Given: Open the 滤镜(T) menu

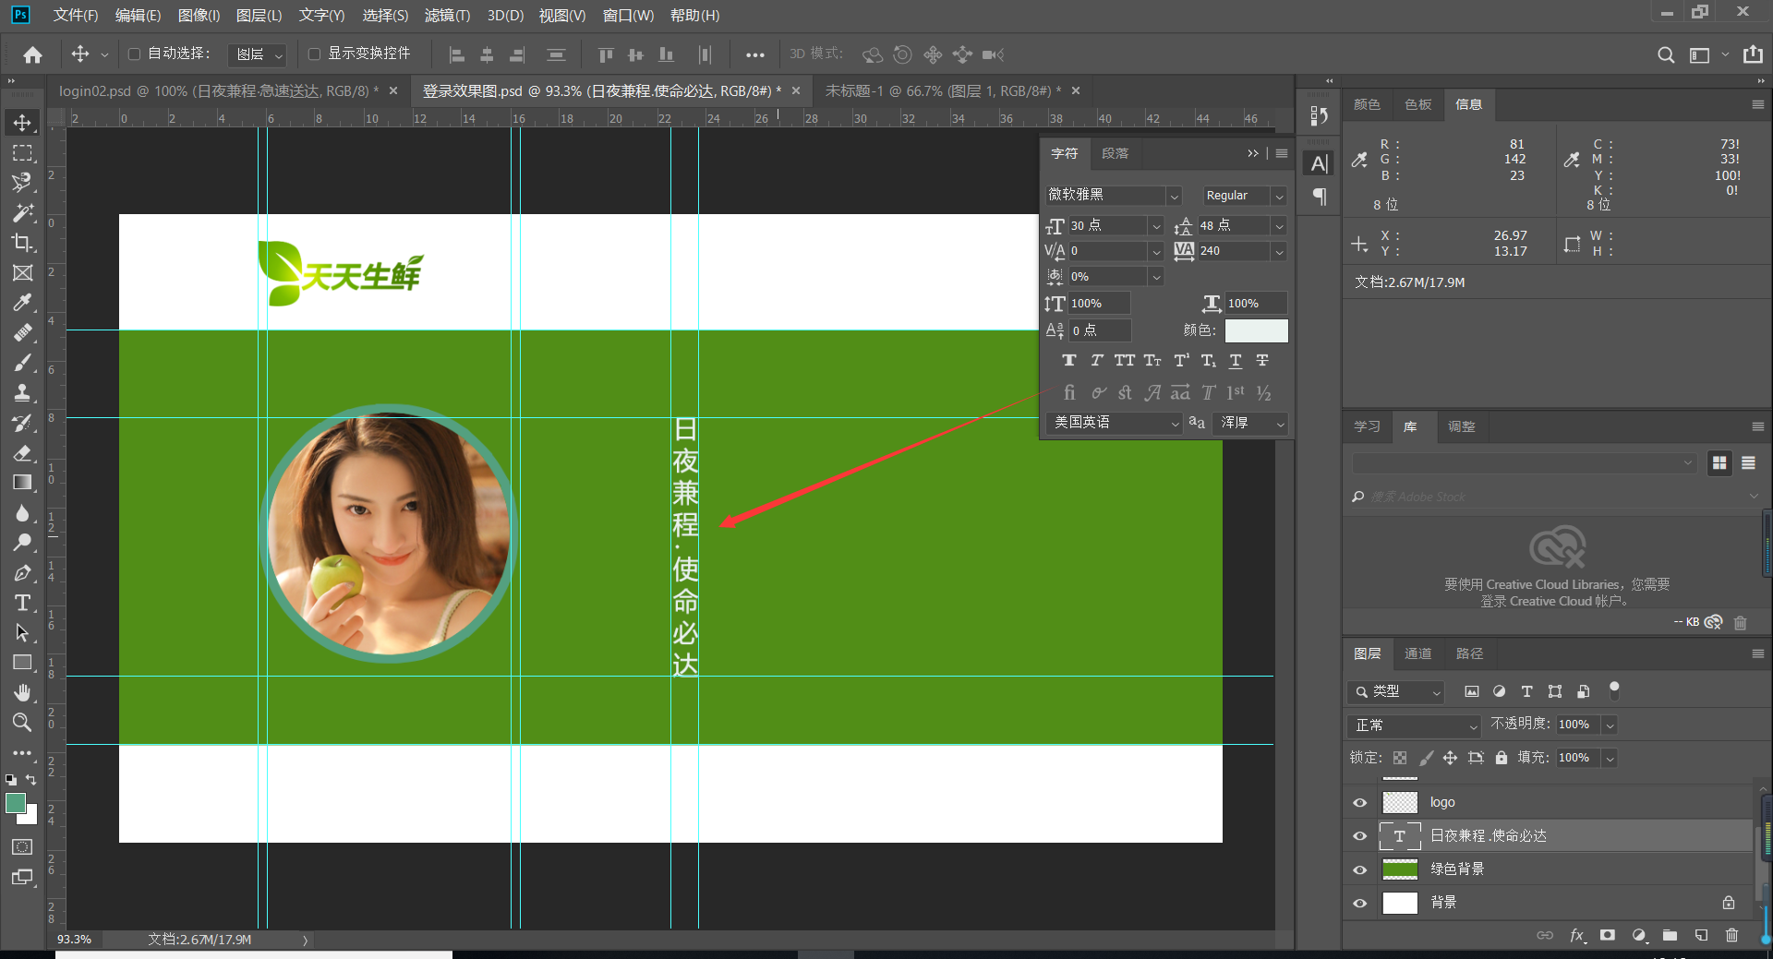Looking at the screenshot, I should click(x=447, y=15).
